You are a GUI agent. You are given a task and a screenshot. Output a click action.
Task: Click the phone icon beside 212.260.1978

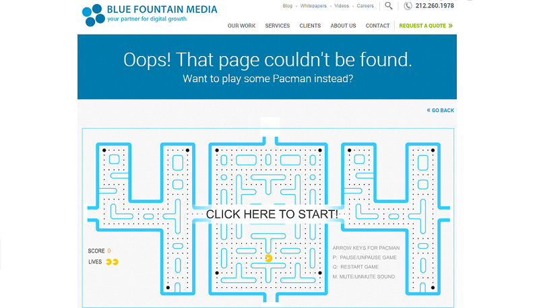tap(408, 6)
